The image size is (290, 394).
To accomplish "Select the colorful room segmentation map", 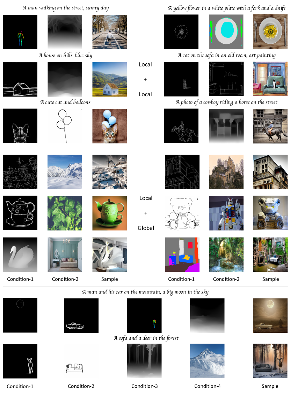I will [x=182, y=254].
